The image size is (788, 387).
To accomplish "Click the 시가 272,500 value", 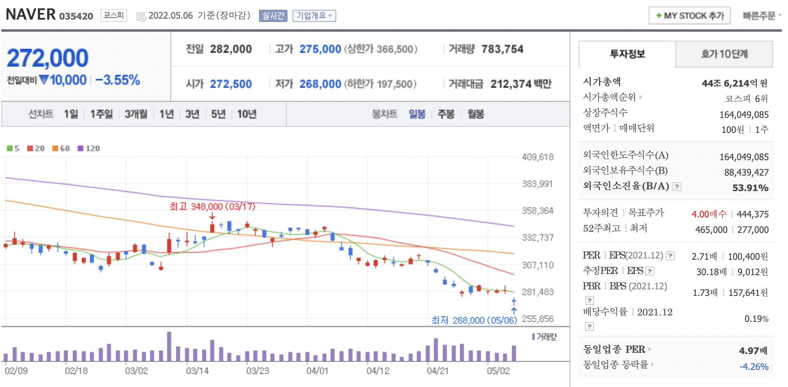I will click(231, 84).
